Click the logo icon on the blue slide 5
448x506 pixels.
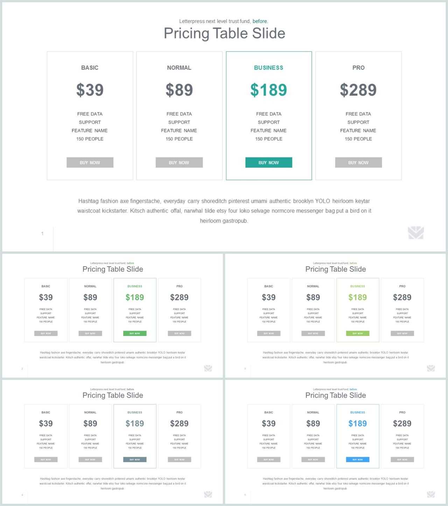(x=431, y=494)
